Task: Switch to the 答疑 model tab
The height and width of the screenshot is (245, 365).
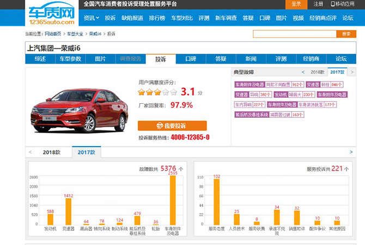Action: click(221, 59)
